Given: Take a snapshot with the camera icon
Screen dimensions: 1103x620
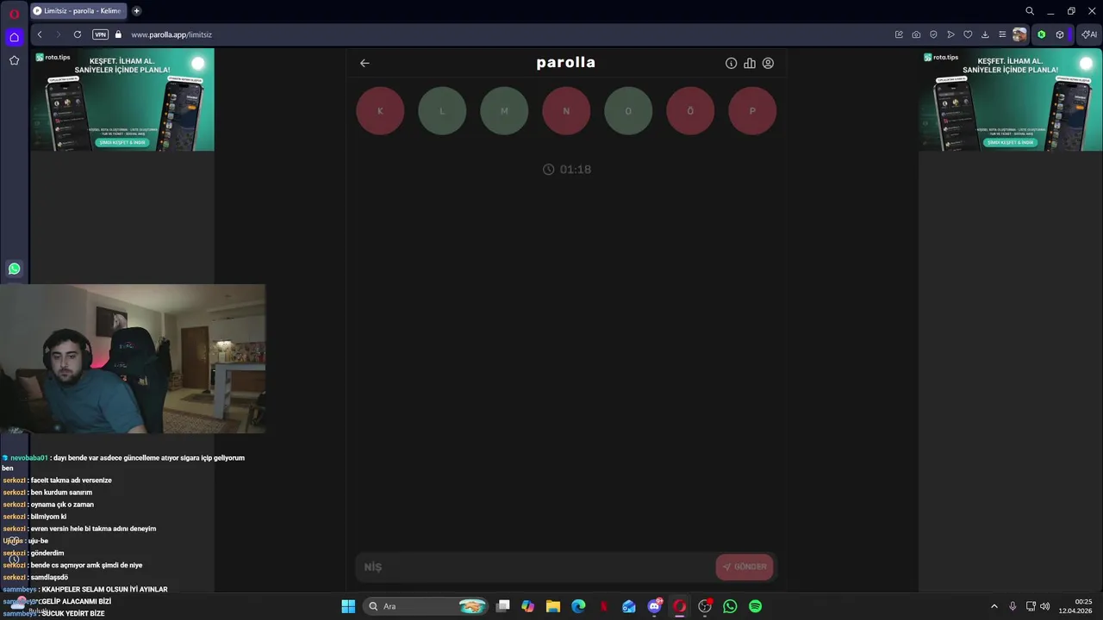Looking at the screenshot, I should [916, 34].
